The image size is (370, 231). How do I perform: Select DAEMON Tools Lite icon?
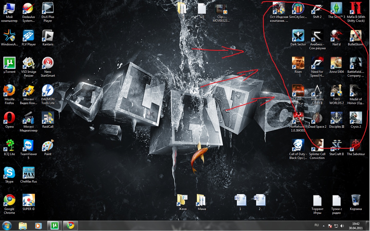tap(48, 95)
